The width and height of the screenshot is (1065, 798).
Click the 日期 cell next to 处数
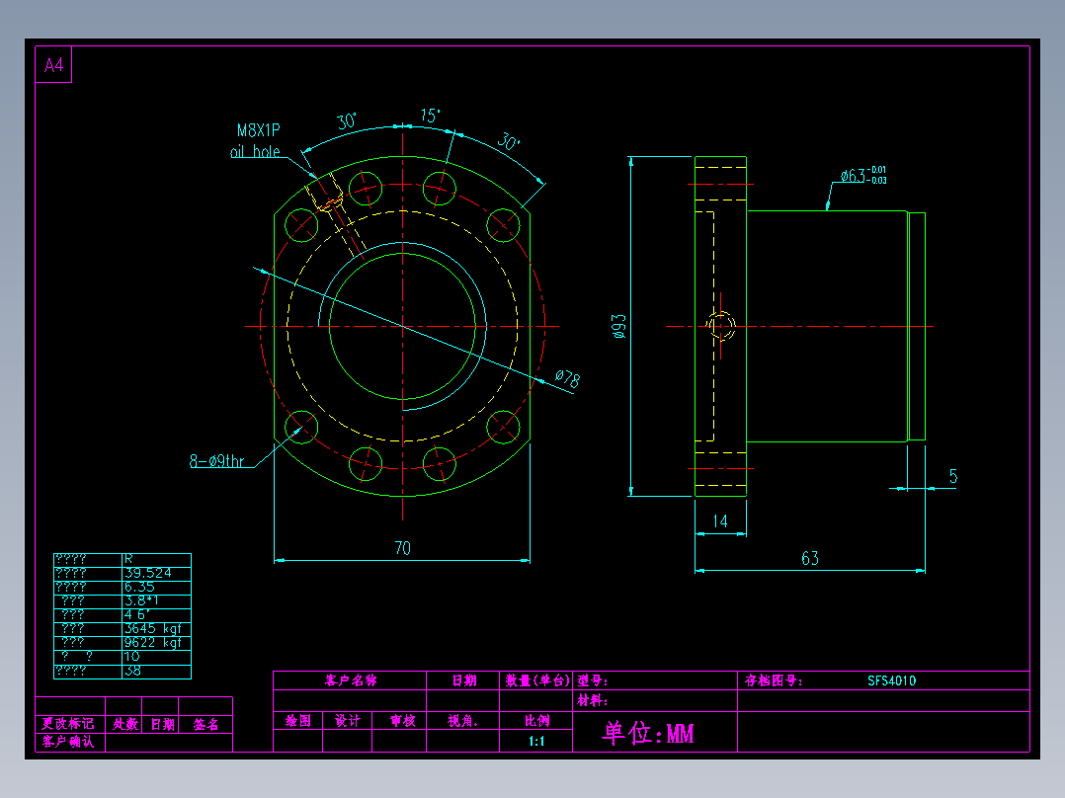coord(162,724)
